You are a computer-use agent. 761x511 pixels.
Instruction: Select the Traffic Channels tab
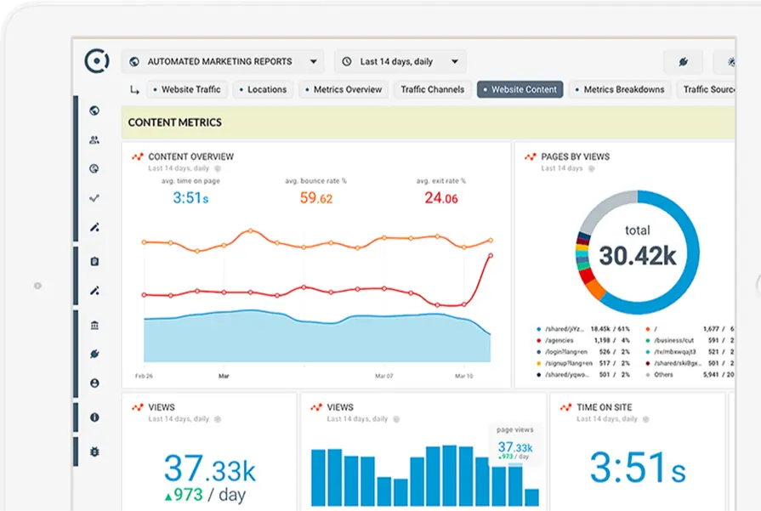coord(433,90)
